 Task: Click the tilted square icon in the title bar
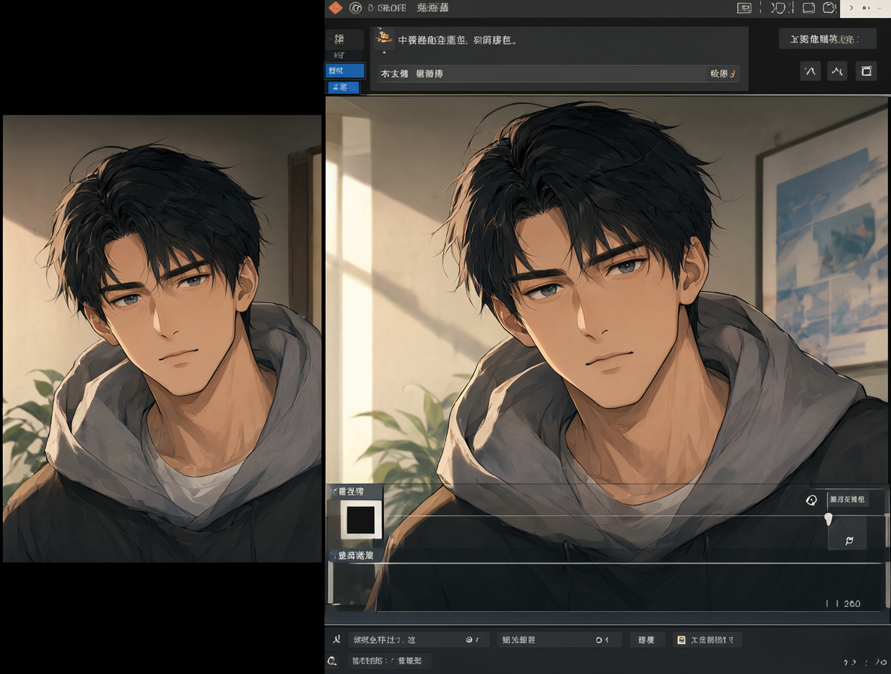829,8
